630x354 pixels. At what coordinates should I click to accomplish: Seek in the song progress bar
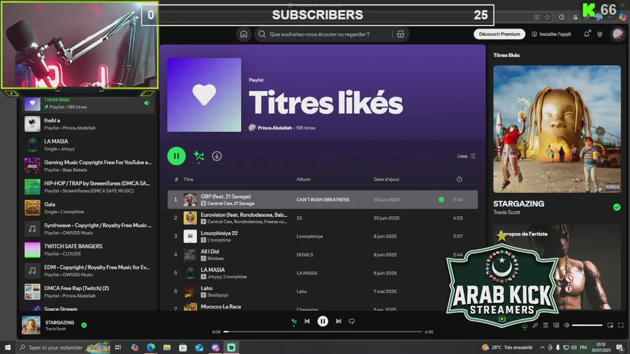323,332
